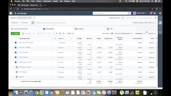Viewport: 171px width, 96px height.
Task: Click the revert icon left of trash
Action: pyautogui.click(x=53, y=34)
